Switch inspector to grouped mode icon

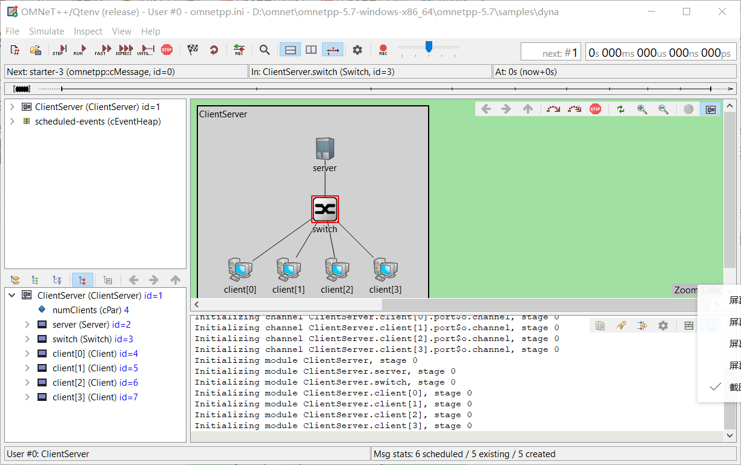tap(15, 280)
